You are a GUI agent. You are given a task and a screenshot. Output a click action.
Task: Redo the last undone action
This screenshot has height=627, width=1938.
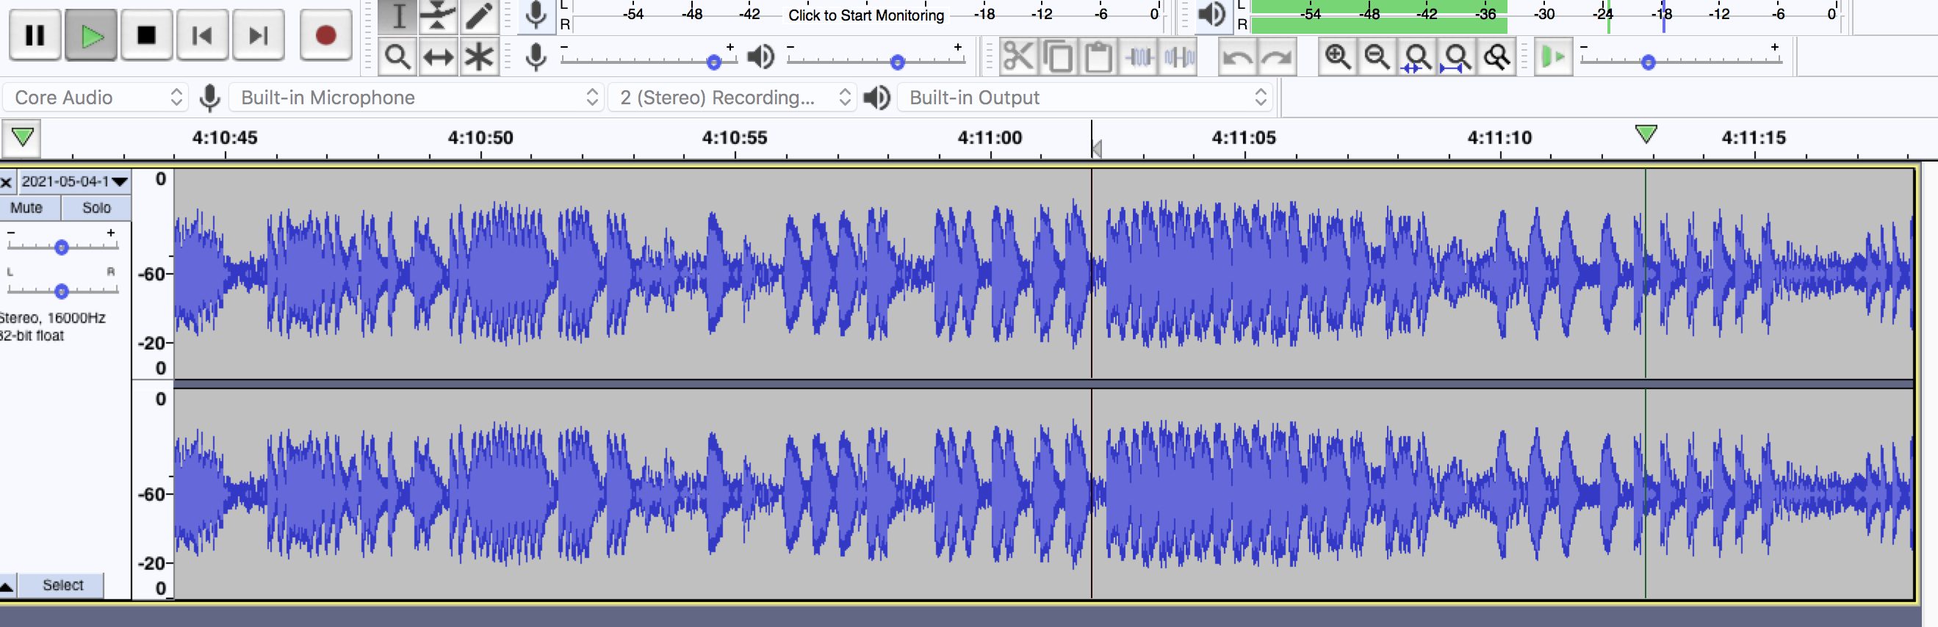tap(1278, 57)
